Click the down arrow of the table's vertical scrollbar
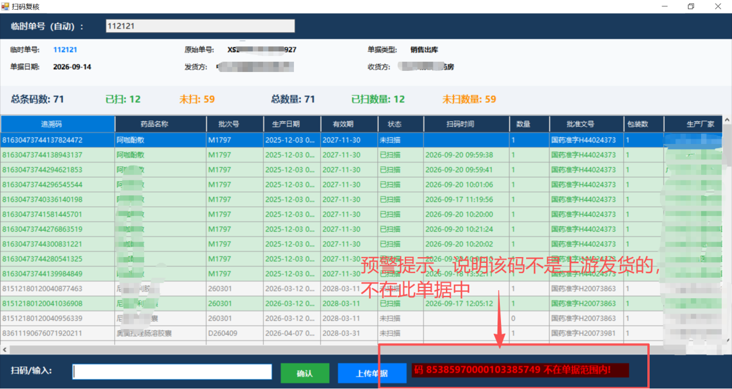732x389 pixels. pyautogui.click(x=727, y=340)
